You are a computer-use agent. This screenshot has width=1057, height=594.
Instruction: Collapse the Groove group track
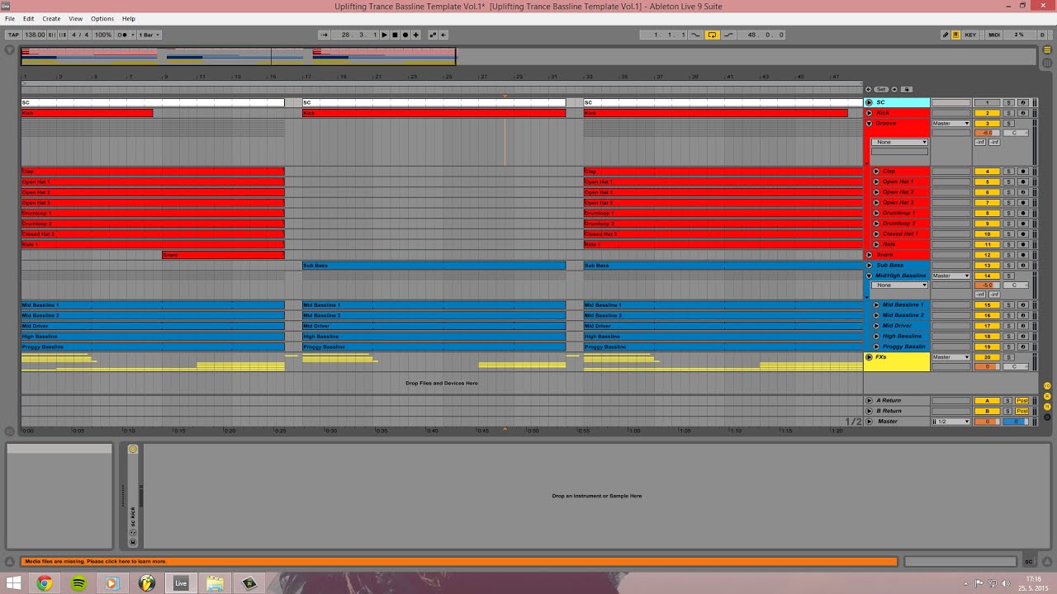(x=869, y=124)
